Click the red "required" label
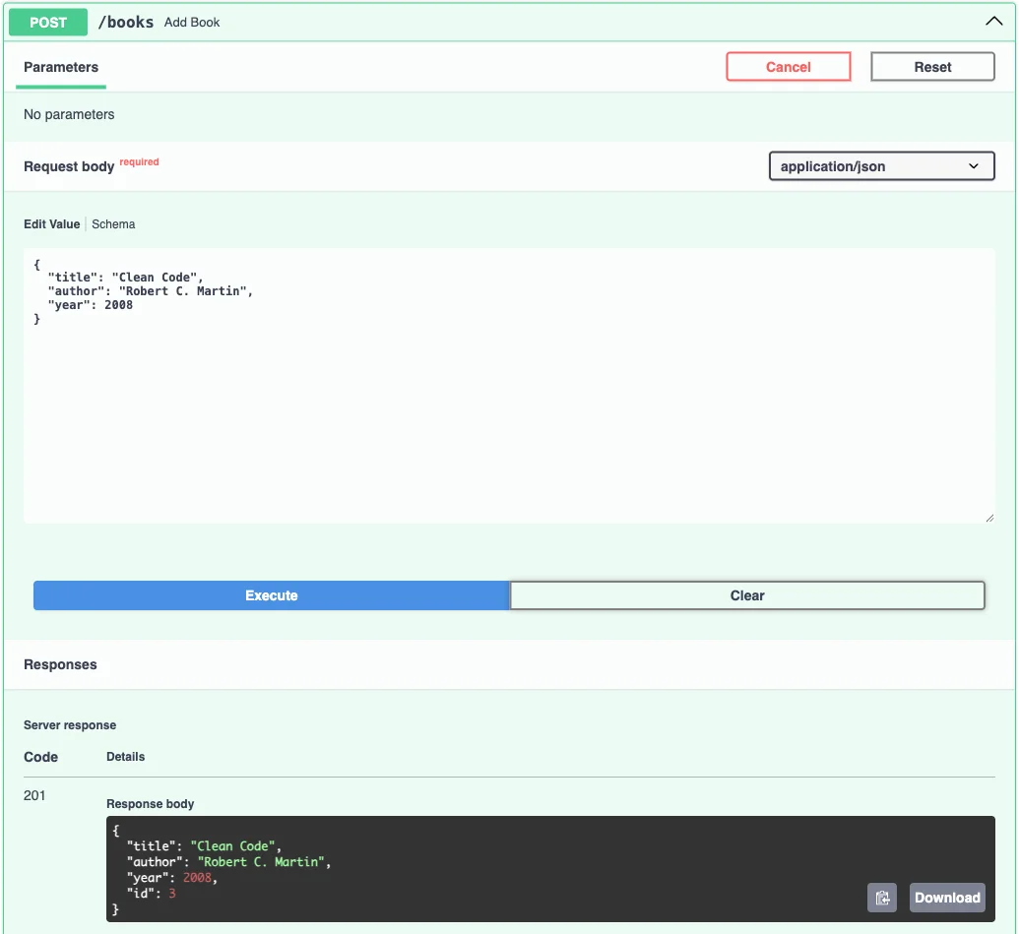 pyautogui.click(x=139, y=161)
